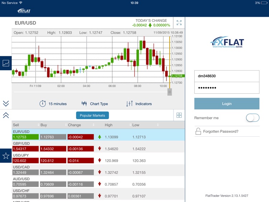Open the Popular Markets list selector
This screenshot has width=269, height=202.
[93, 116]
